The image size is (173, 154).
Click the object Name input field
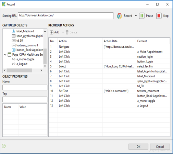click(25, 87)
